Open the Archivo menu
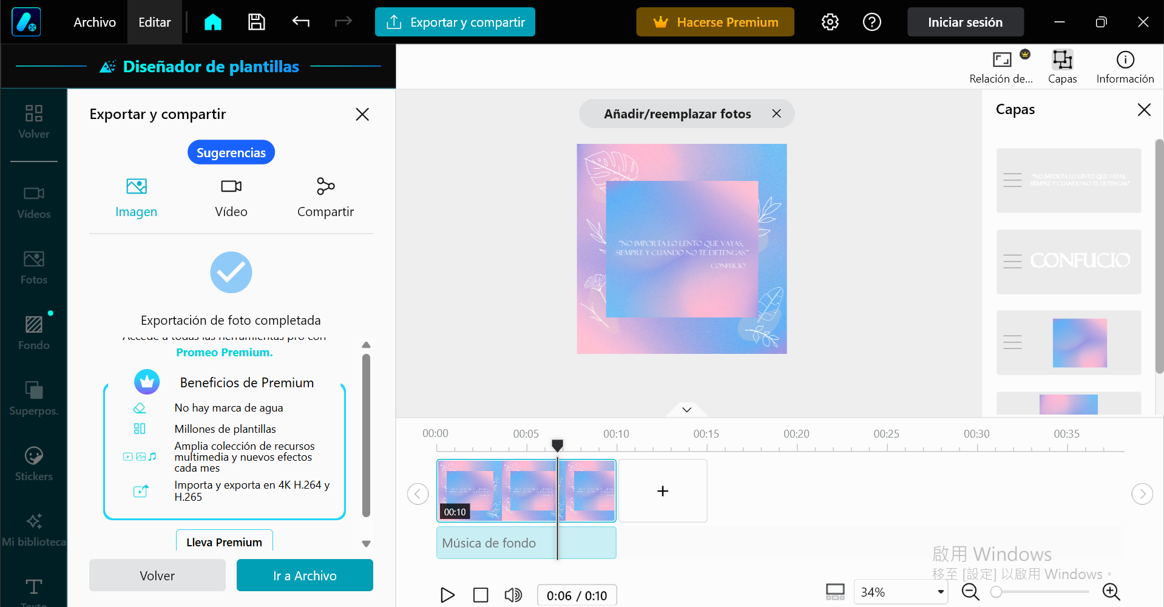 (95, 22)
